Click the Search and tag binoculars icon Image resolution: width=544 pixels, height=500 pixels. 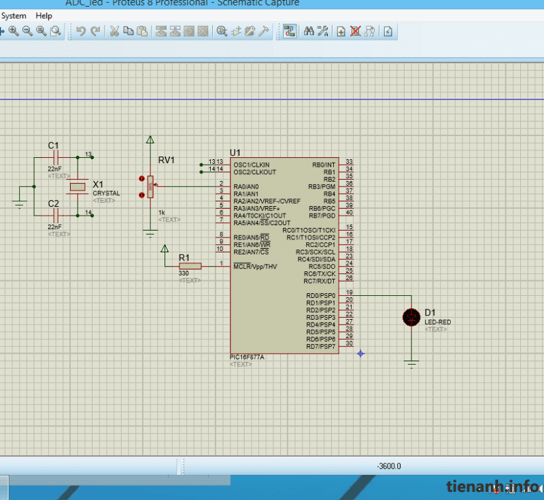(309, 31)
